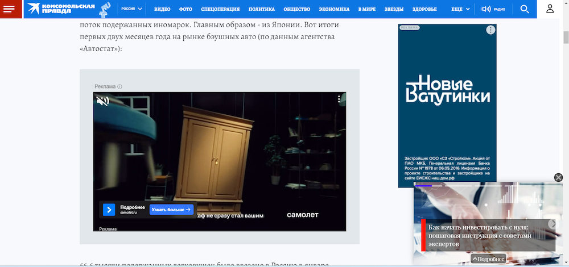
Task: Unmute the video advertisement sound
Action: (102, 101)
